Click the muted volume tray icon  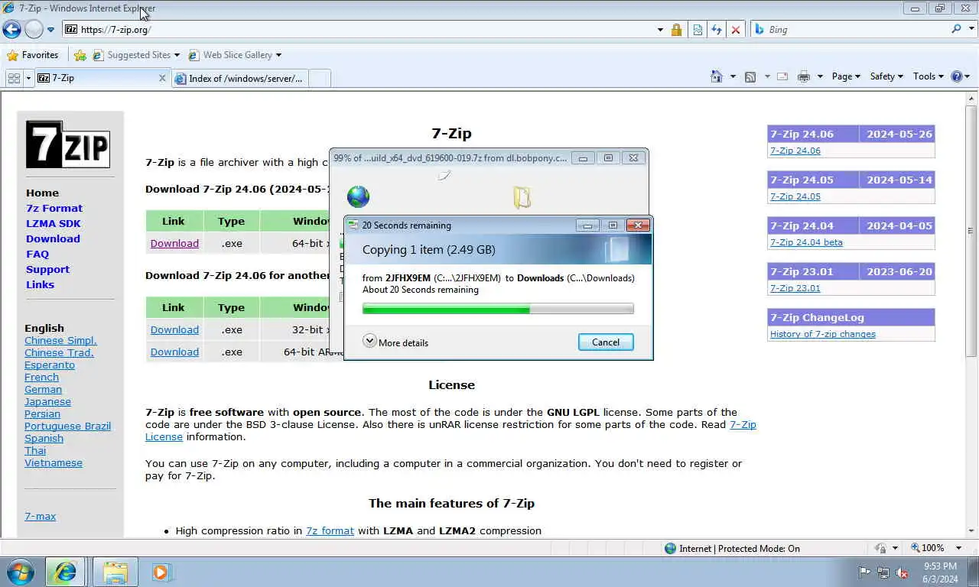pyautogui.click(x=903, y=572)
